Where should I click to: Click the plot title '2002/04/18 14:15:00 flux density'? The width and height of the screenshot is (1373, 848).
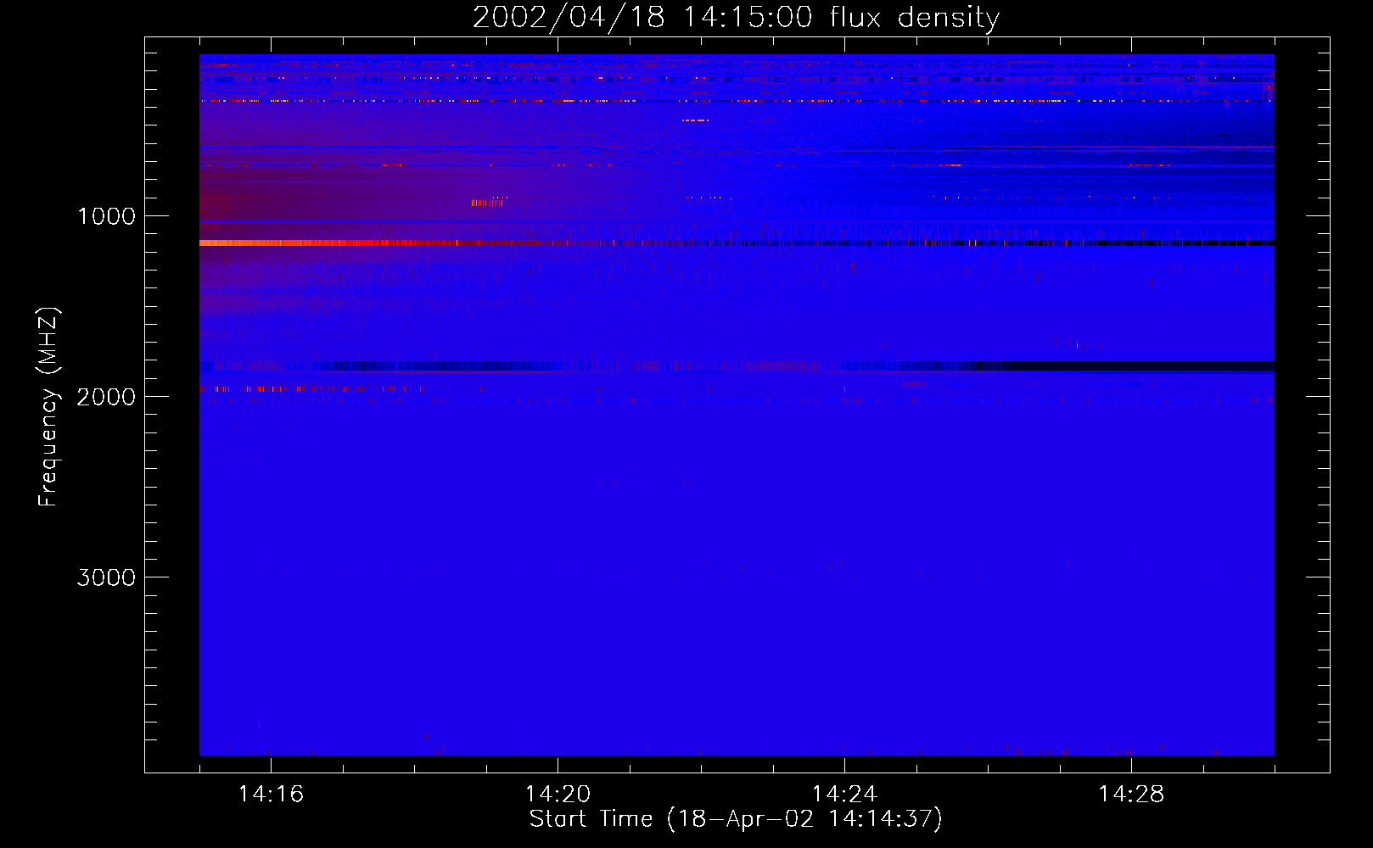(736, 17)
